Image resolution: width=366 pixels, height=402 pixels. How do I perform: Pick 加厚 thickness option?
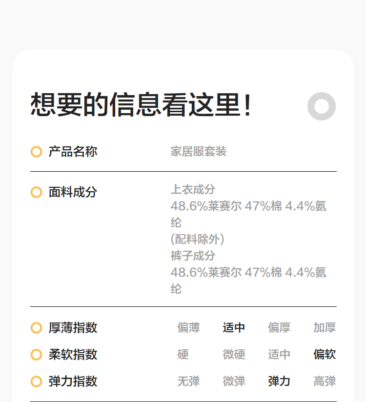coord(325,328)
